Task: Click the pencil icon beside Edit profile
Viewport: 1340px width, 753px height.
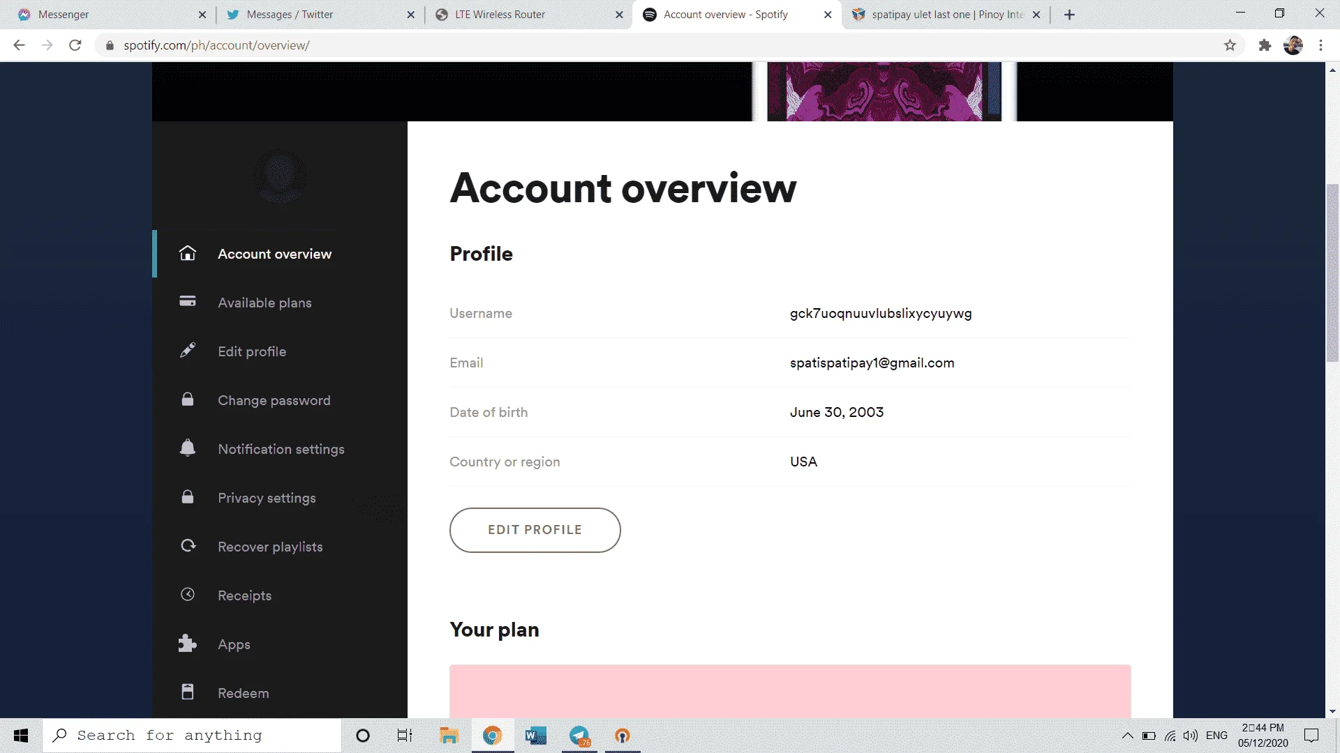Action: (x=187, y=350)
